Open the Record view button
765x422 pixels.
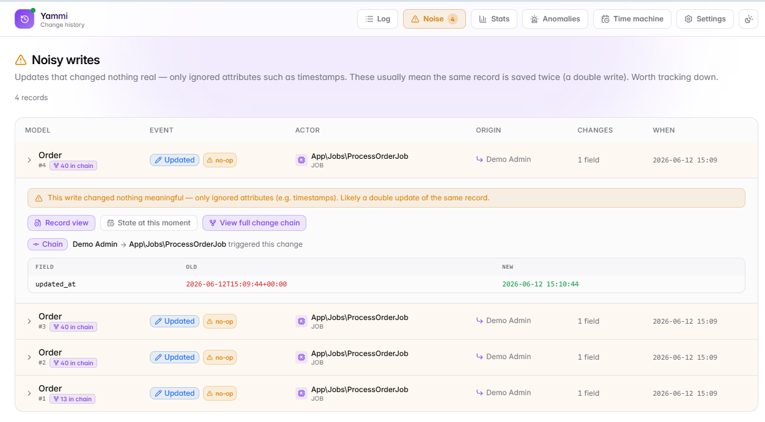click(x=61, y=223)
